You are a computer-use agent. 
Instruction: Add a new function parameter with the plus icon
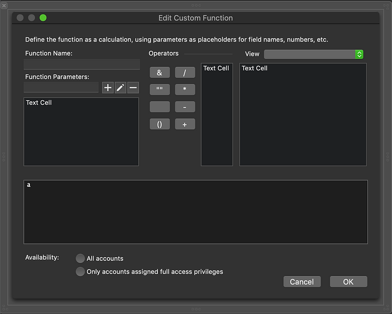108,88
